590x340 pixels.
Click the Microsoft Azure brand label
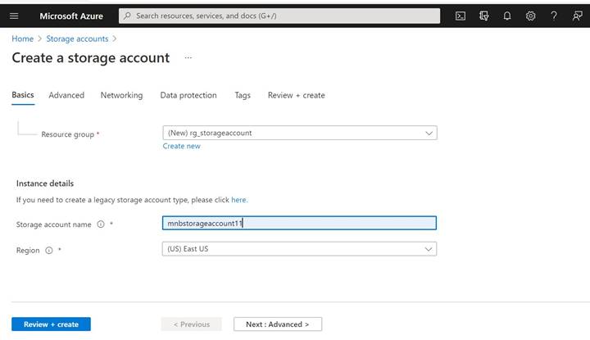coord(71,16)
